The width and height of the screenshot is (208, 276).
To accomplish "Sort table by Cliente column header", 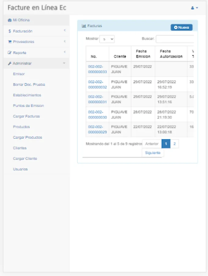I will click(x=120, y=54).
